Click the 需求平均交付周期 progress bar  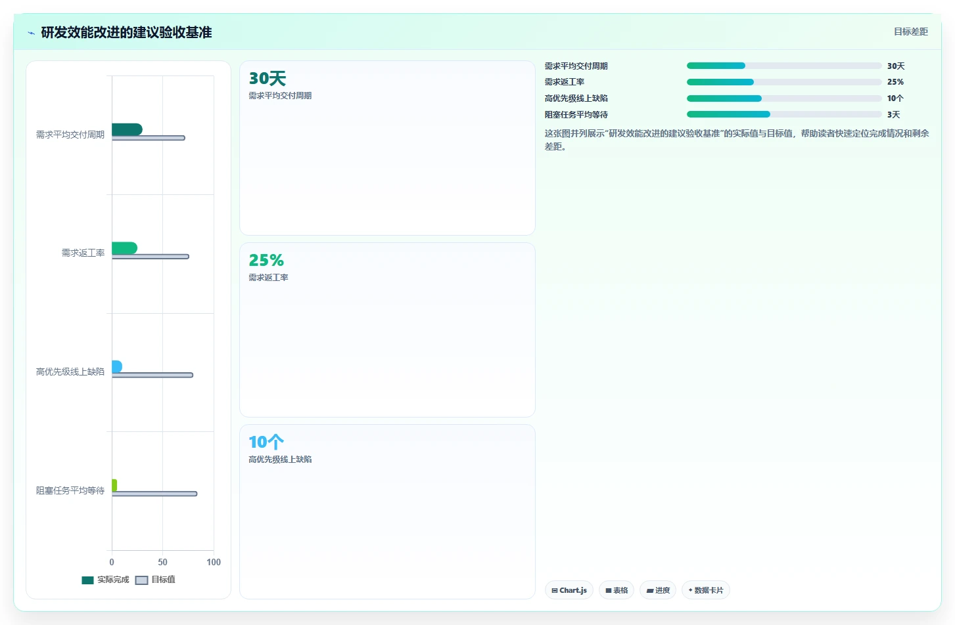(x=784, y=66)
